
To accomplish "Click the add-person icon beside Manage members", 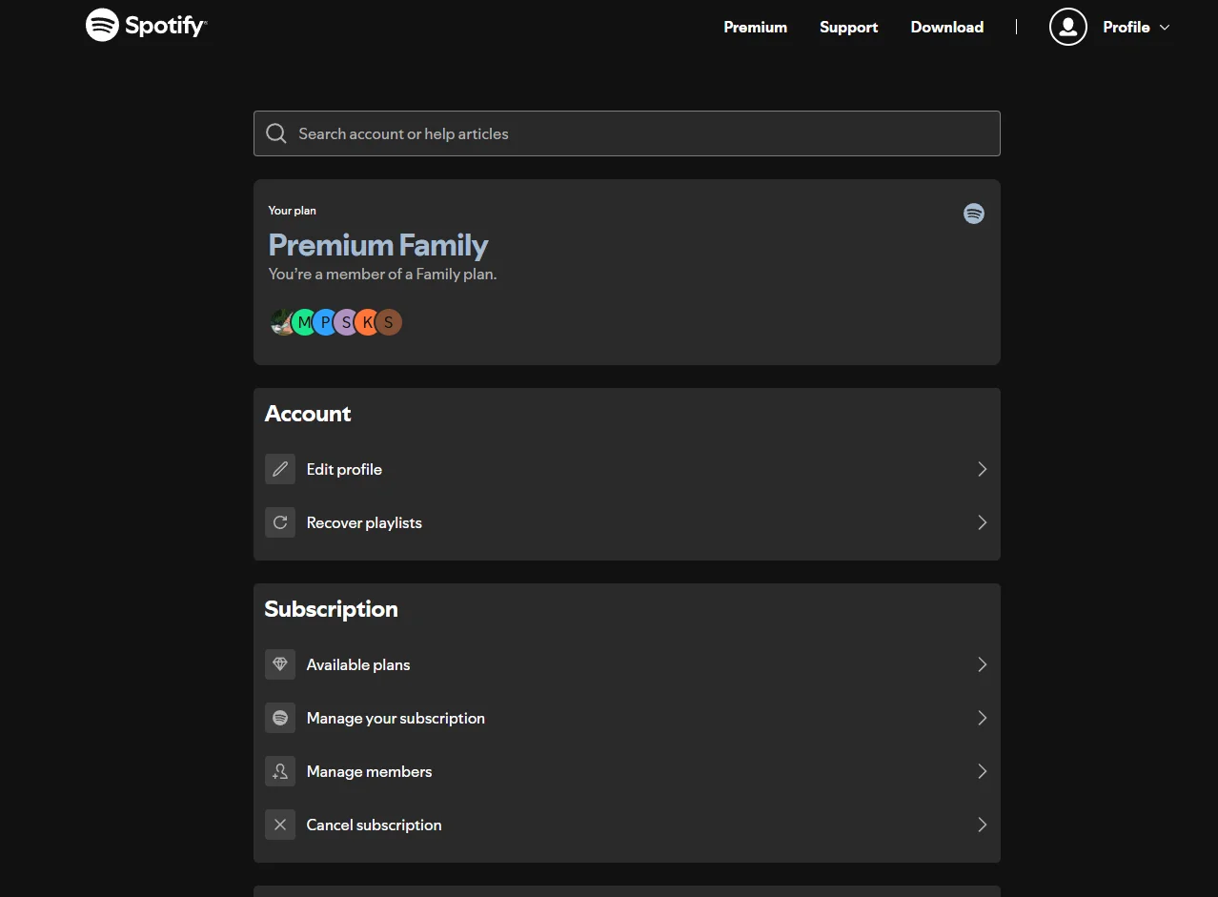I will point(280,771).
